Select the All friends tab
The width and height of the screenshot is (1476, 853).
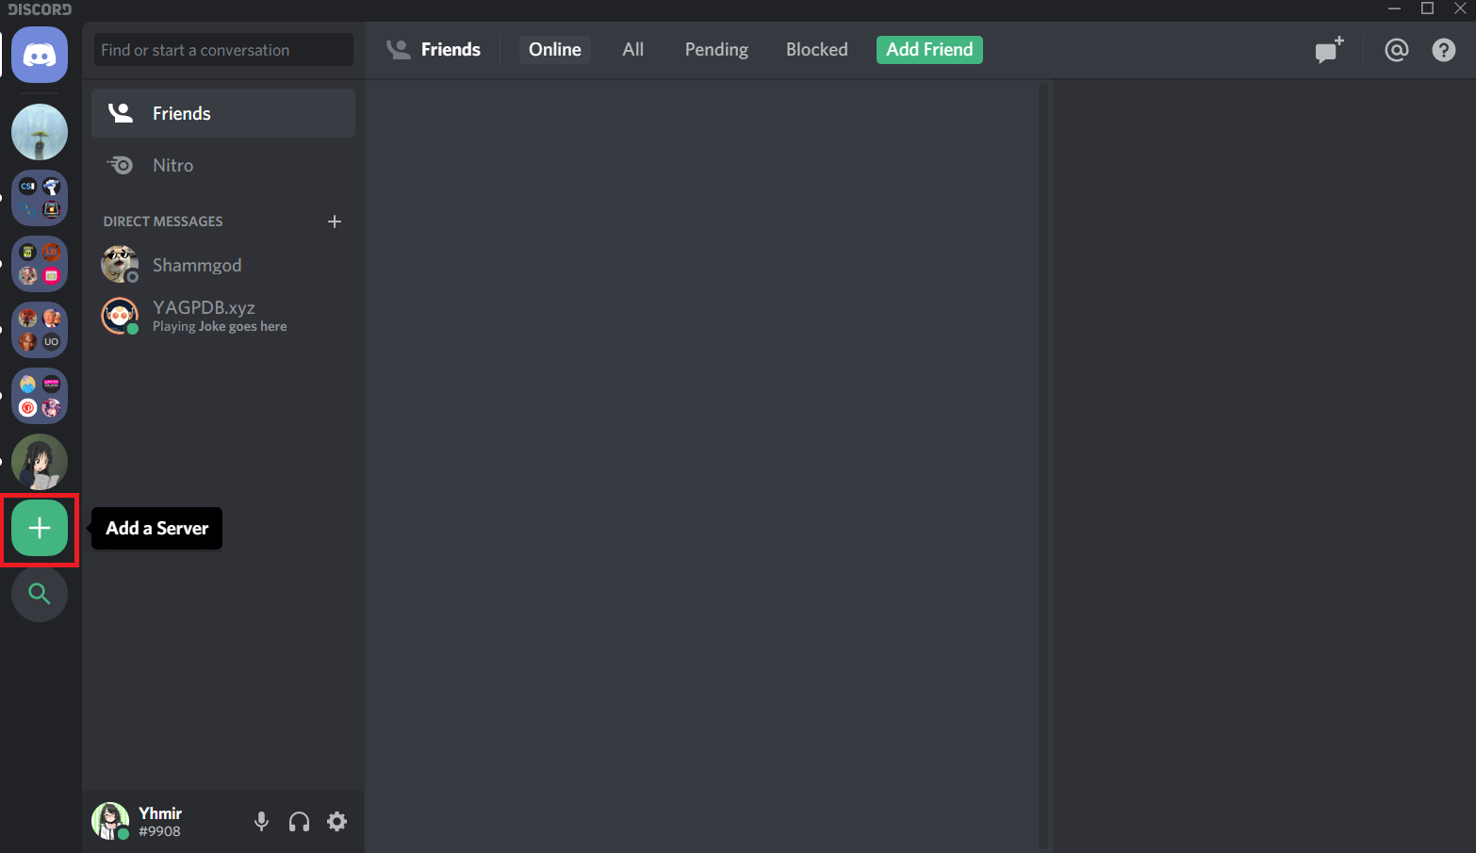point(632,50)
